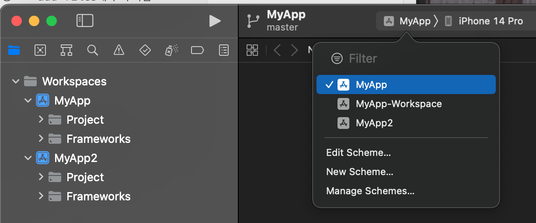Select the MyApp-Workspace scheme
The image size is (536, 223).
click(x=406, y=104)
